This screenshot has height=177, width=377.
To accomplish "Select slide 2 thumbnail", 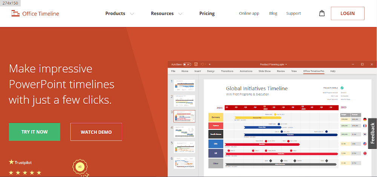I will (184, 101).
